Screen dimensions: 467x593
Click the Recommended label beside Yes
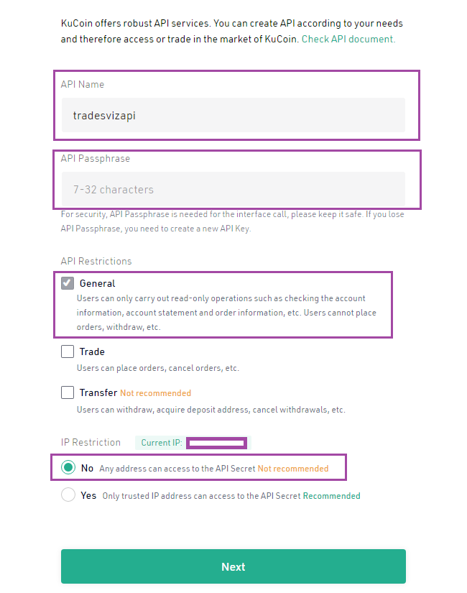click(x=332, y=496)
